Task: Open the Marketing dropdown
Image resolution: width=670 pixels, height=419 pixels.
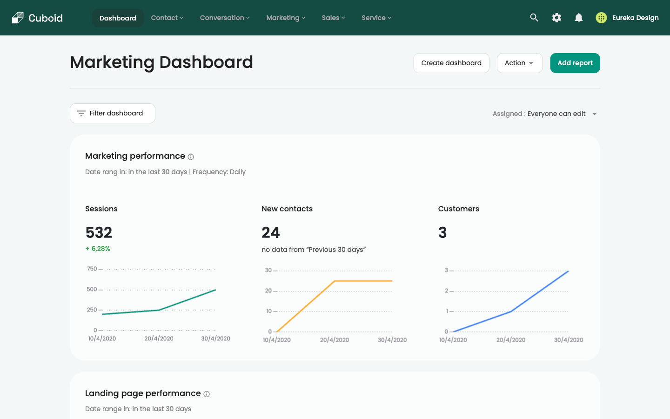Action: point(285,18)
